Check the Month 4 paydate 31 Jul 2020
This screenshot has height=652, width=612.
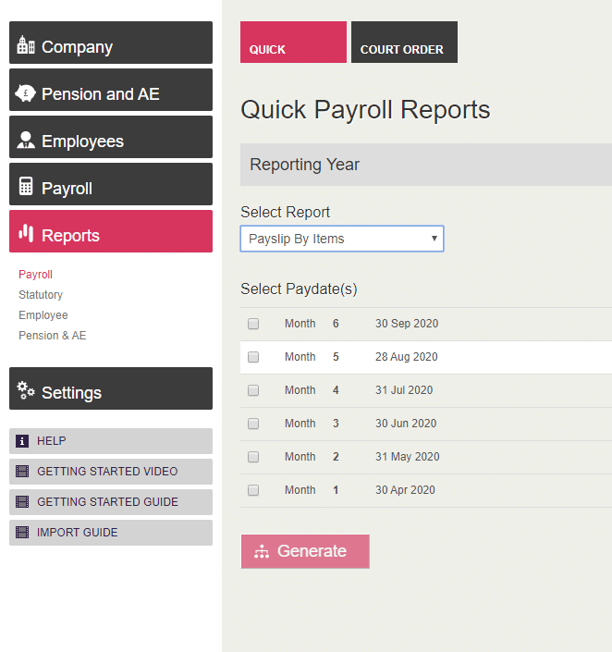pos(253,390)
